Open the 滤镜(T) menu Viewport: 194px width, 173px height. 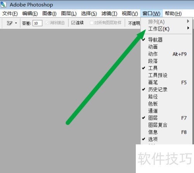pos(109,14)
